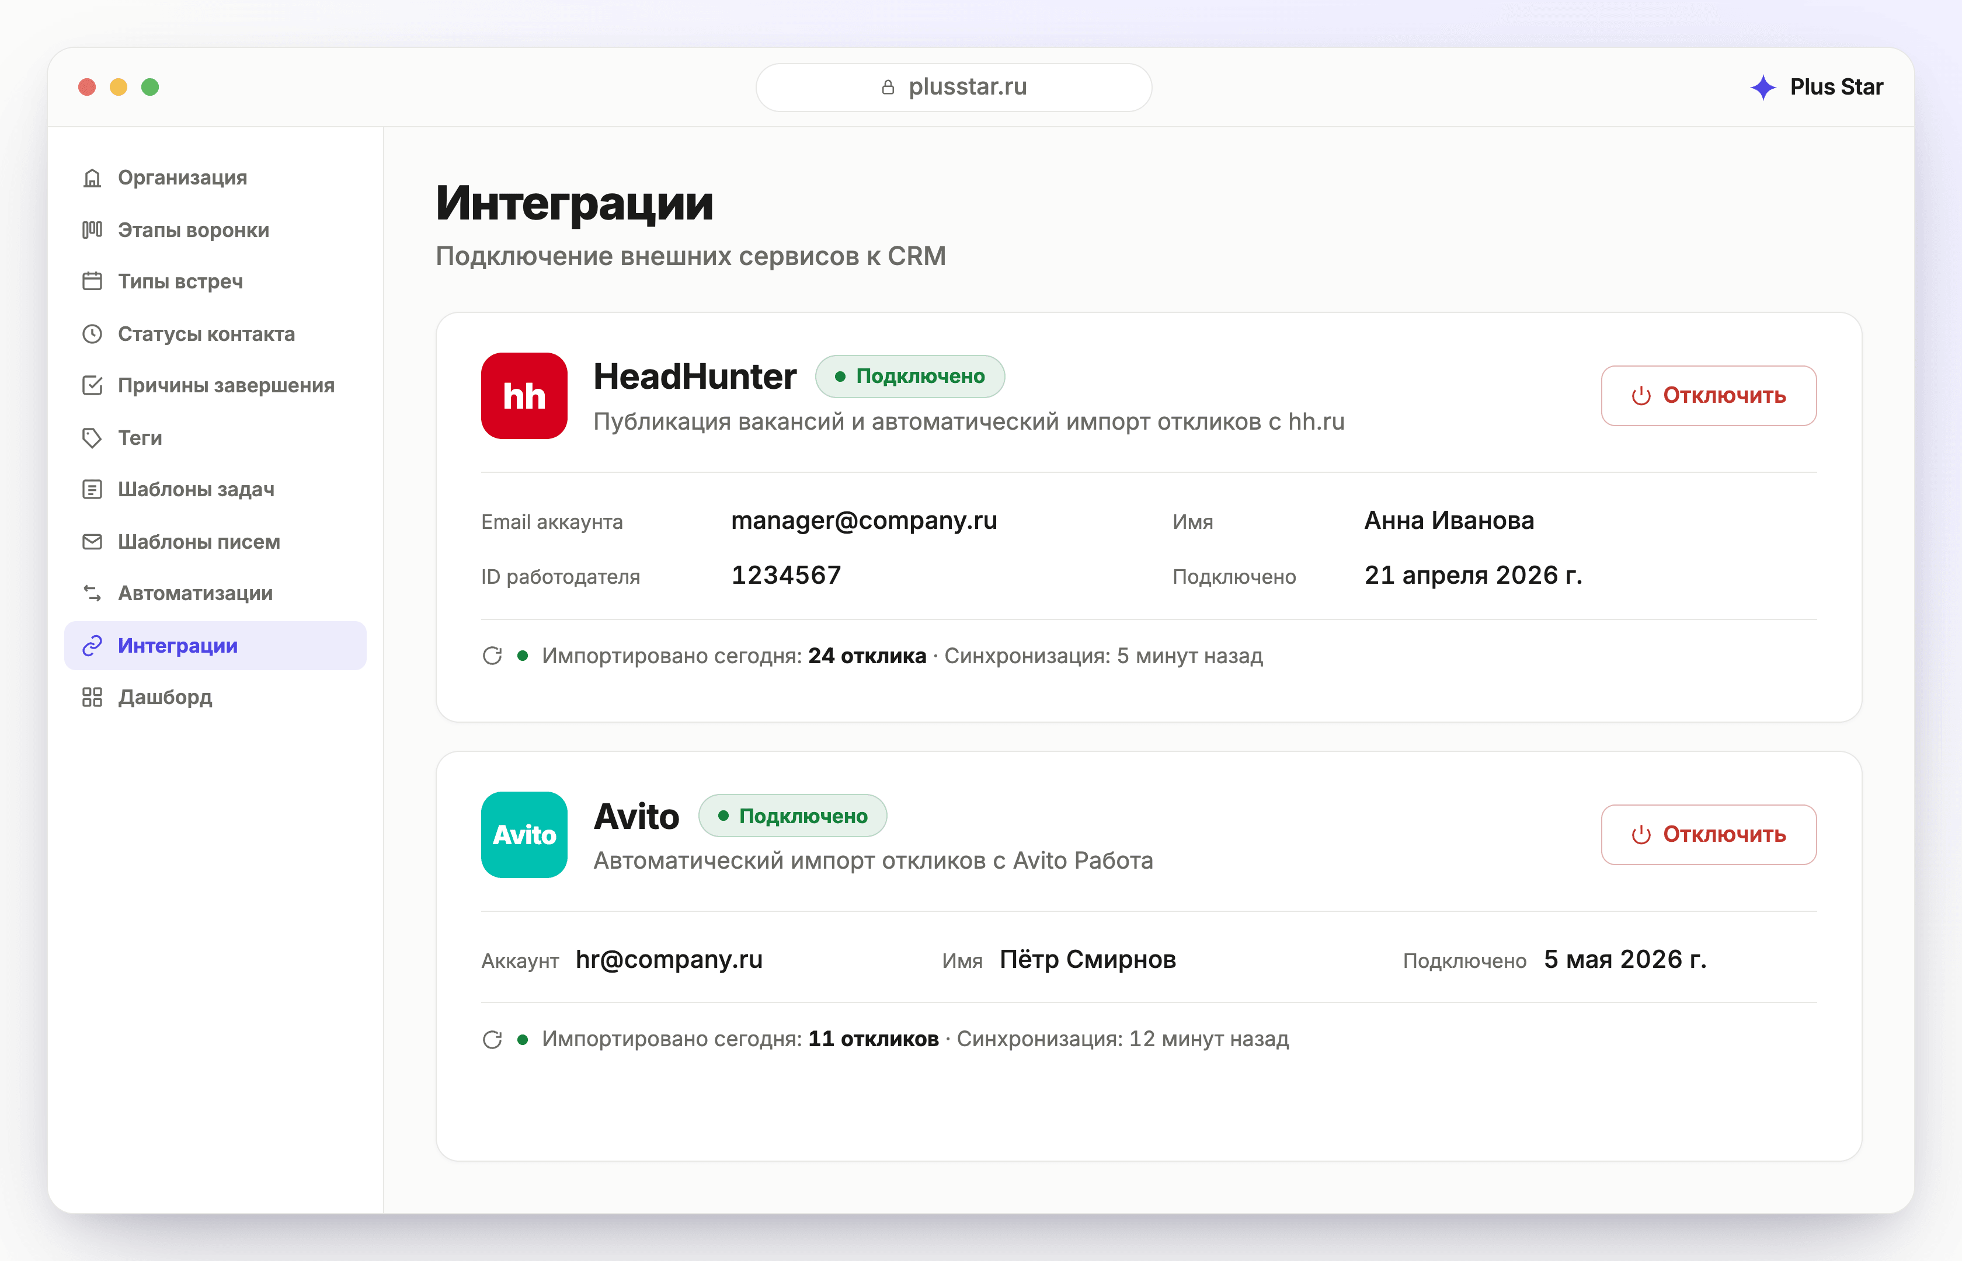This screenshot has width=1962, height=1261.
Task: Go to Этапы воронки settings
Action: [215, 230]
